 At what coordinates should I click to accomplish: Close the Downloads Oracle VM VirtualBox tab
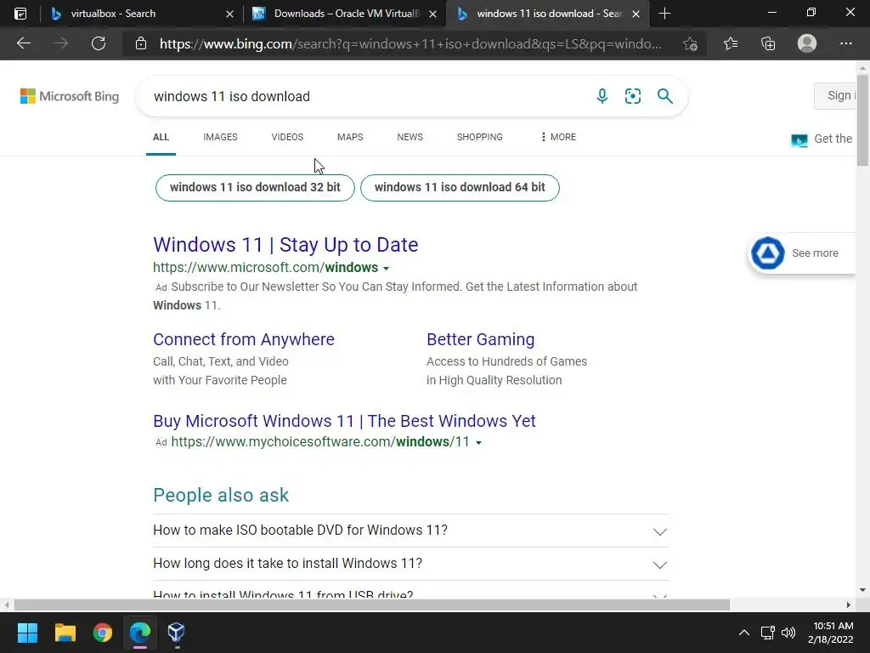tap(432, 14)
